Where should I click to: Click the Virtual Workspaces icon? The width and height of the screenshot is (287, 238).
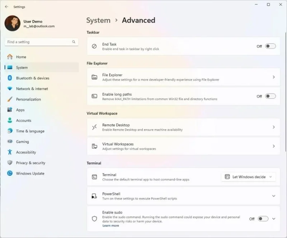pyautogui.click(x=94, y=146)
